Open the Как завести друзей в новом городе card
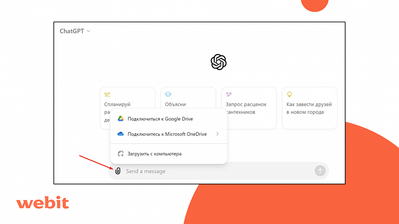The image size is (399, 224). [310, 108]
